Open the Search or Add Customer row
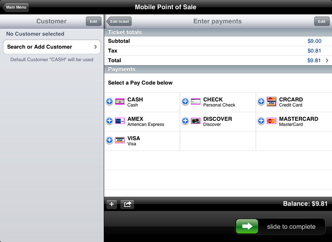Image resolution: width=332 pixels, height=242 pixels. click(52, 47)
